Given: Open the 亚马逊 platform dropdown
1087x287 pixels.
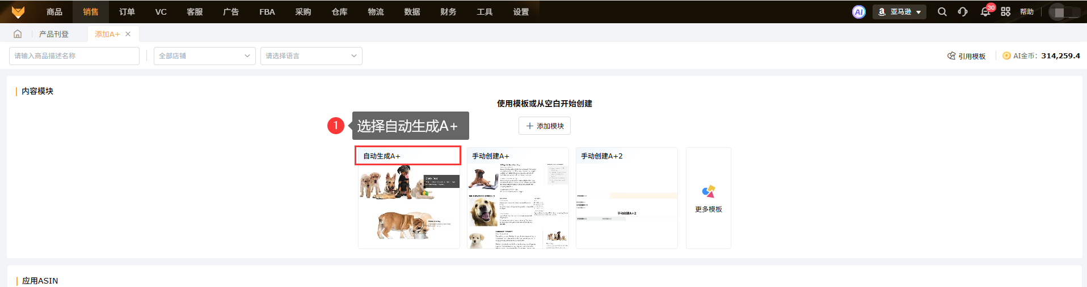Looking at the screenshot, I should click(899, 12).
